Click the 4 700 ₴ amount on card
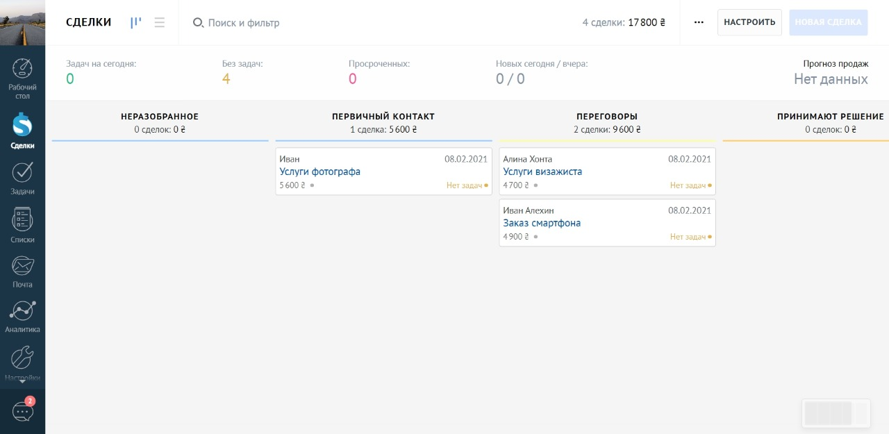The image size is (889, 434). [516, 185]
